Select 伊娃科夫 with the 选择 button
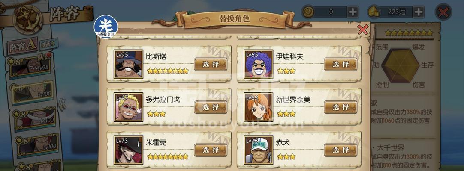This screenshot has height=171, width=464. [x=340, y=64]
